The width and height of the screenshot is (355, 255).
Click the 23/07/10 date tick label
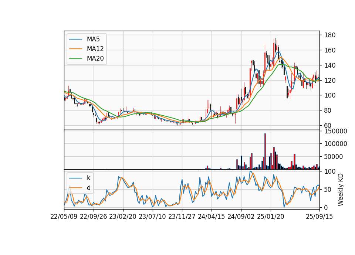pyautogui.click(x=152, y=217)
